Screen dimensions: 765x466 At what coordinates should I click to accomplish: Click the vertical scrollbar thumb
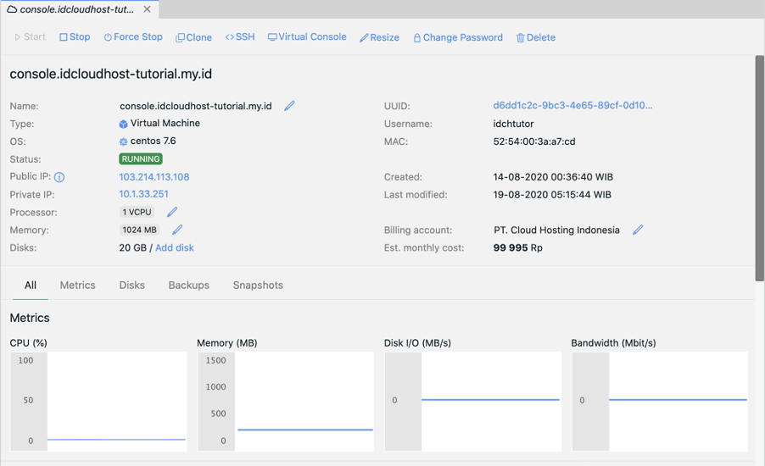760,168
